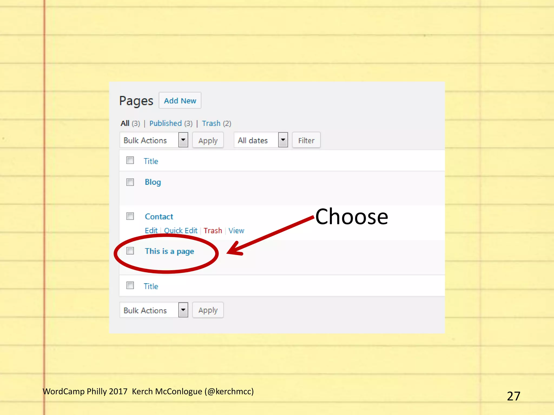
Task: Select the Contact page checkbox
Action: tap(130, 216)
